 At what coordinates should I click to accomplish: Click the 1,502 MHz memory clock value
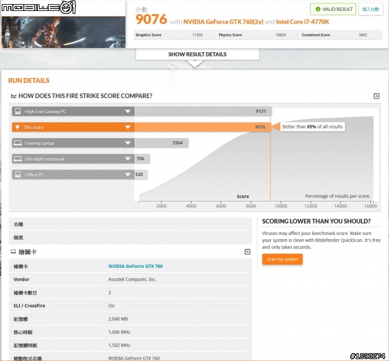119,345
